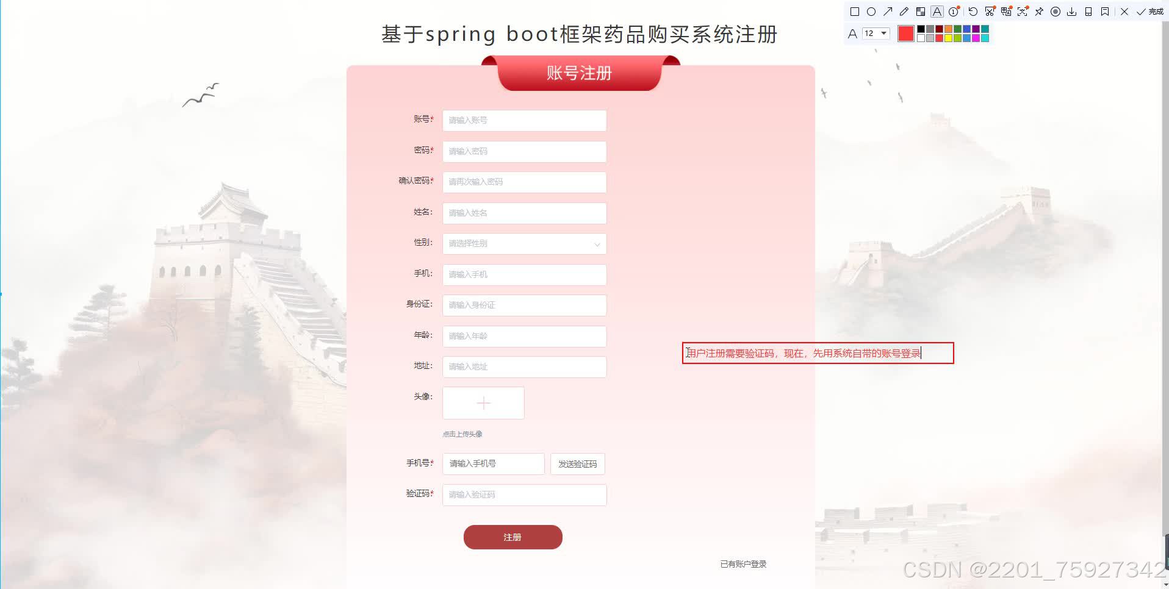Screen dimensions: 1169x589
Task: Select the ellipse drawing tool
Action: click(x=871, y=12)
